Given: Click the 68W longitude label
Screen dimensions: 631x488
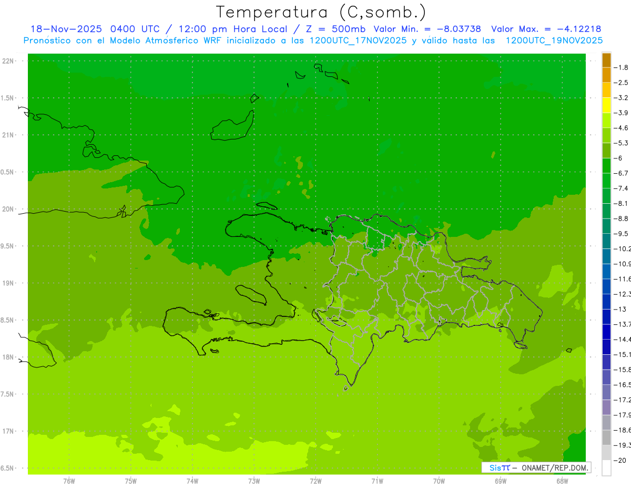Looking at the screenshot, I should point(562,481).
